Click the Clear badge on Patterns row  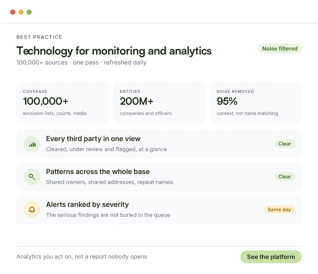[285, 176]
